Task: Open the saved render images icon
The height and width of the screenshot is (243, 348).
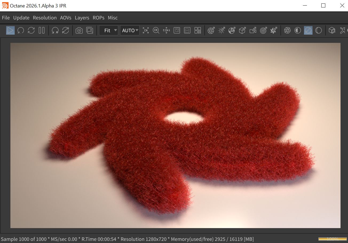Action: point(90,31)
